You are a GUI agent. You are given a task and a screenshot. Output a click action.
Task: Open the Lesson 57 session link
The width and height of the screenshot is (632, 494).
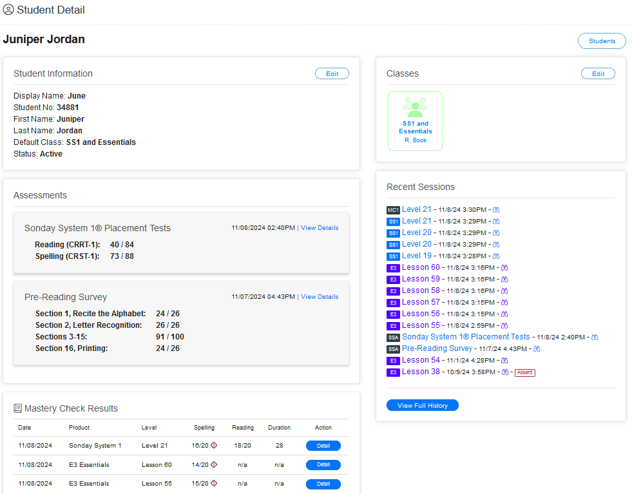421,303
